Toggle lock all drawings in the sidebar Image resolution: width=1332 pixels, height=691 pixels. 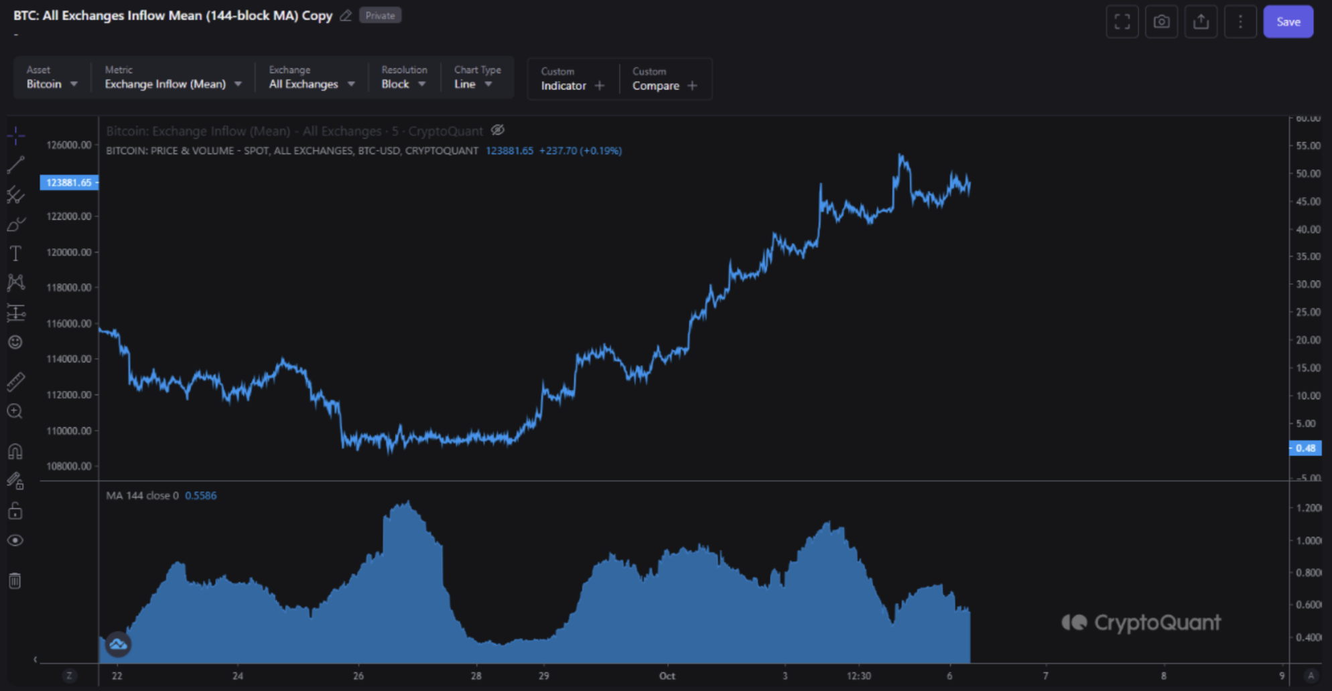coord(16,511)
